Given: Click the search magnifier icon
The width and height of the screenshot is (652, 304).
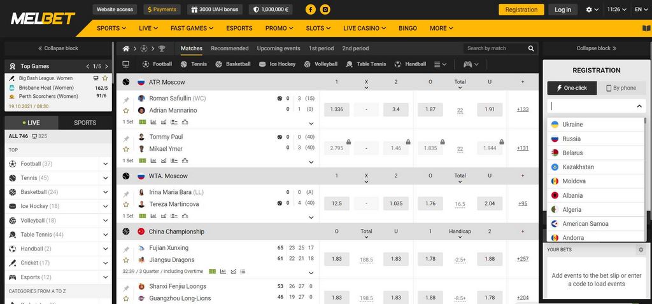Looking at the screenshot, I should pos(531,48).
